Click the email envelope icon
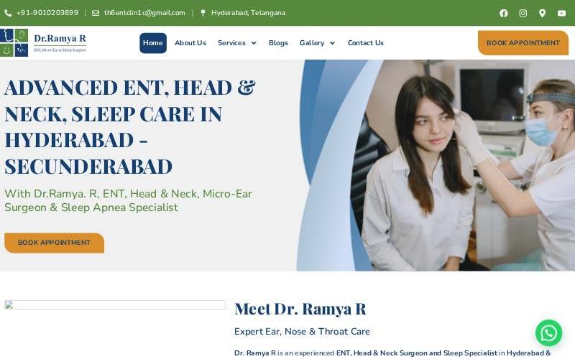The width and height of the screenshot is (575, 359). coord(96,13)
